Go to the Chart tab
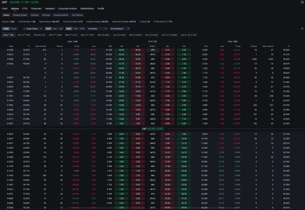The height and width of the screenshot is (210, 305). (5, 9)
